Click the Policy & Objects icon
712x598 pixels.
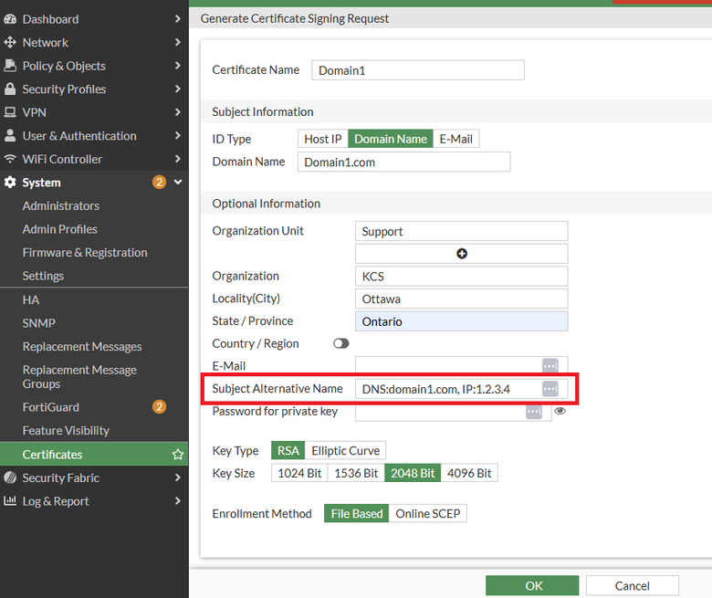[10, 66]
